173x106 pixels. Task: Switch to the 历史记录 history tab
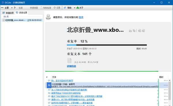22,13
